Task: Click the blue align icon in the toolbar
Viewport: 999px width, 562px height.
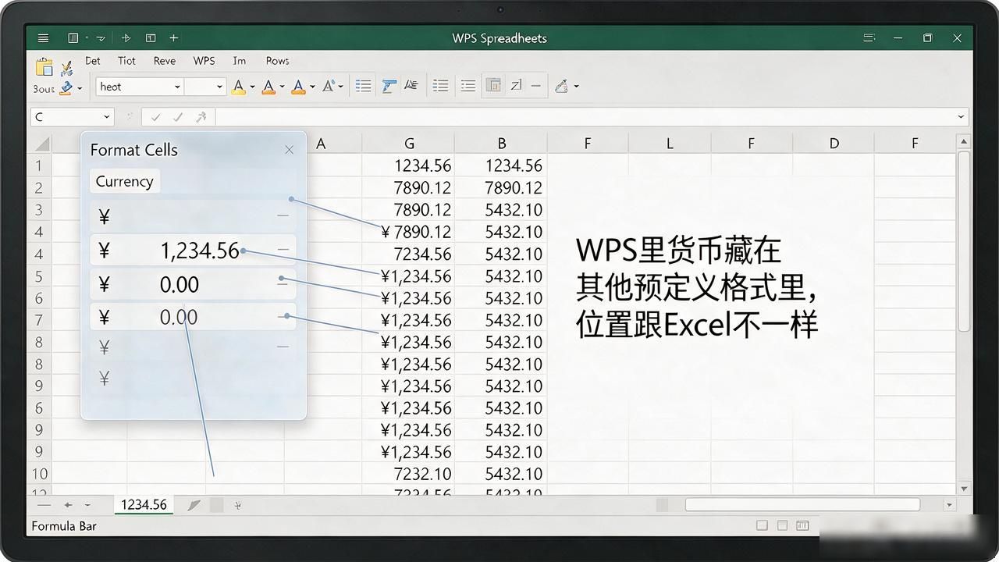Action: [x=389, y=86]
